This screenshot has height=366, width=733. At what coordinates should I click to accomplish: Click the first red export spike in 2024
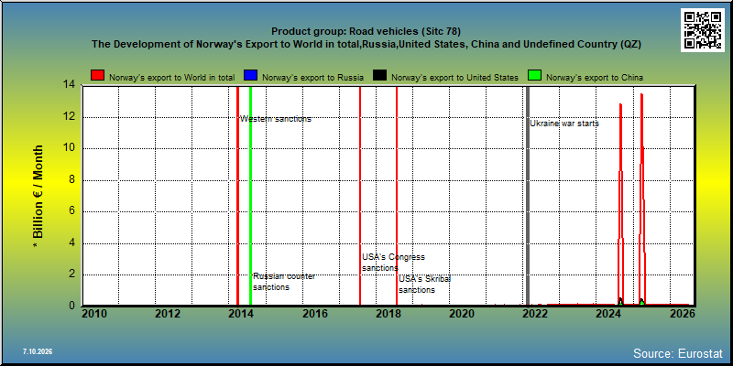620,204
